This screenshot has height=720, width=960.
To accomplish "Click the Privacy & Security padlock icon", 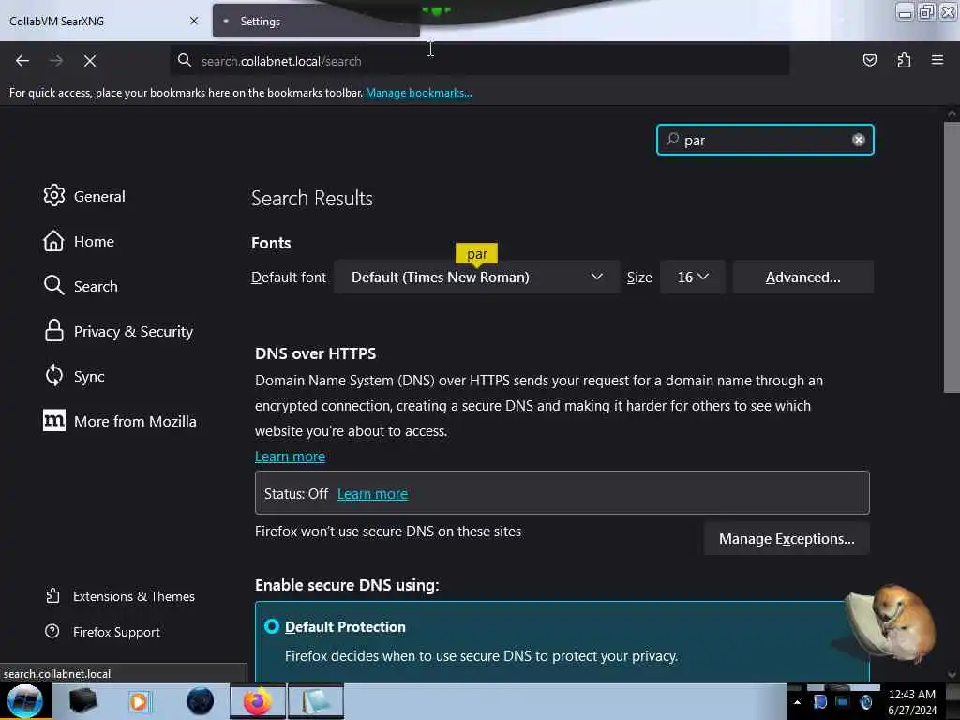I will [53, 331].
